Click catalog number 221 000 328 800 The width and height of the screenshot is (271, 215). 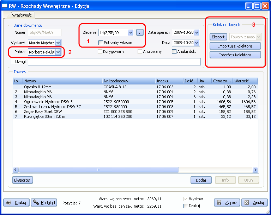[118, 112]
